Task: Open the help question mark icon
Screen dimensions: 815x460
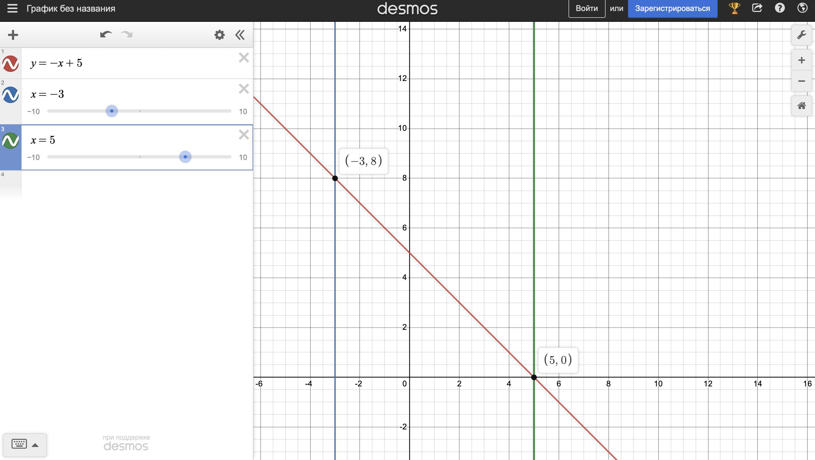Action: point(780,8)
